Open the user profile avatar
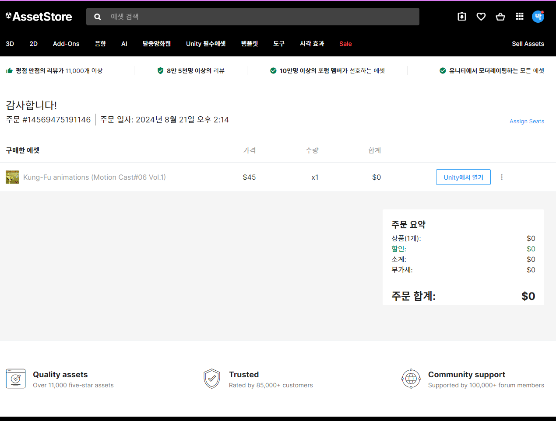Screen dimensions: 556x421 tap(538, 17)
